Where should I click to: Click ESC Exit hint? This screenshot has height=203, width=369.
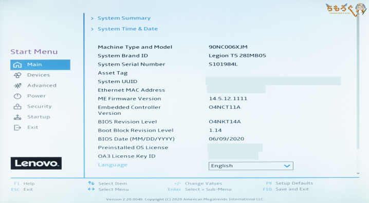coord(22,189)
